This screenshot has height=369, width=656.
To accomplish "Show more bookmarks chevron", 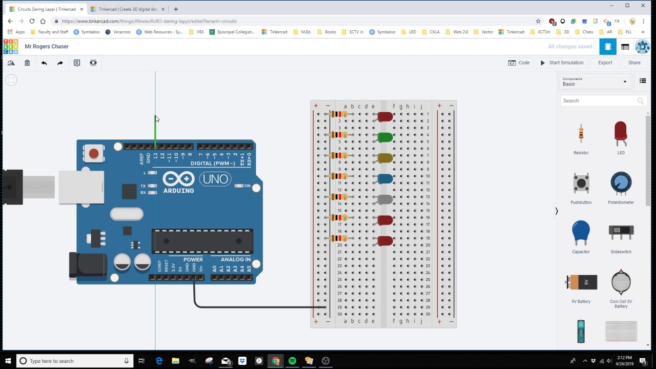I will pyautogui.click(x=643, y=32).
